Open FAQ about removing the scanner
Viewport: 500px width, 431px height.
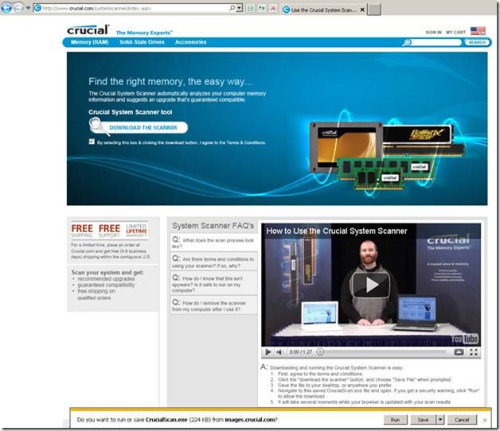213,305
